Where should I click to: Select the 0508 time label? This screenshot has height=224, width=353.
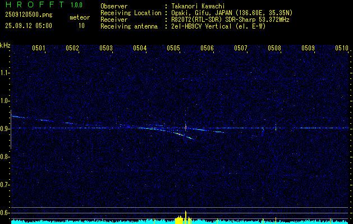coord(274,48)
